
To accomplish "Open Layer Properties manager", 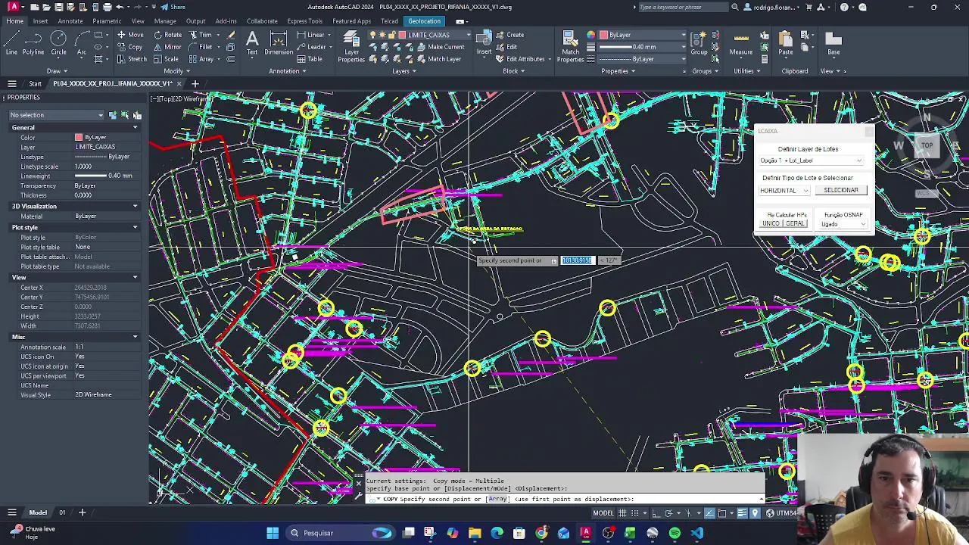I will (351, 47).
